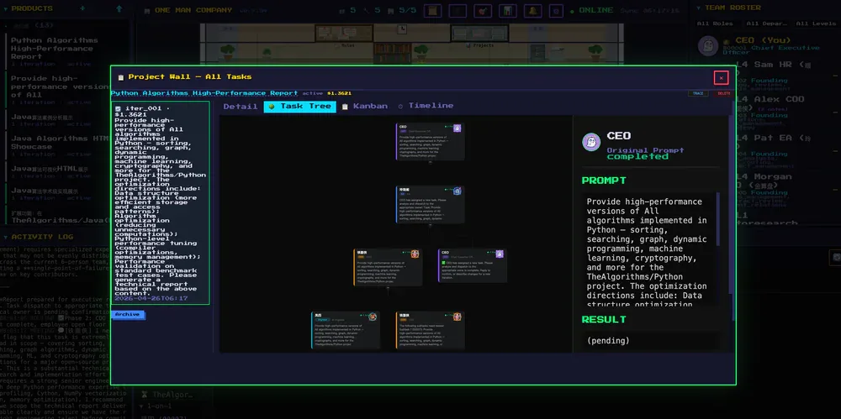This screenshot has width=841, height=419.
Task: Open the bar chart icon in top toolbar
Action: tap(507, 11)
